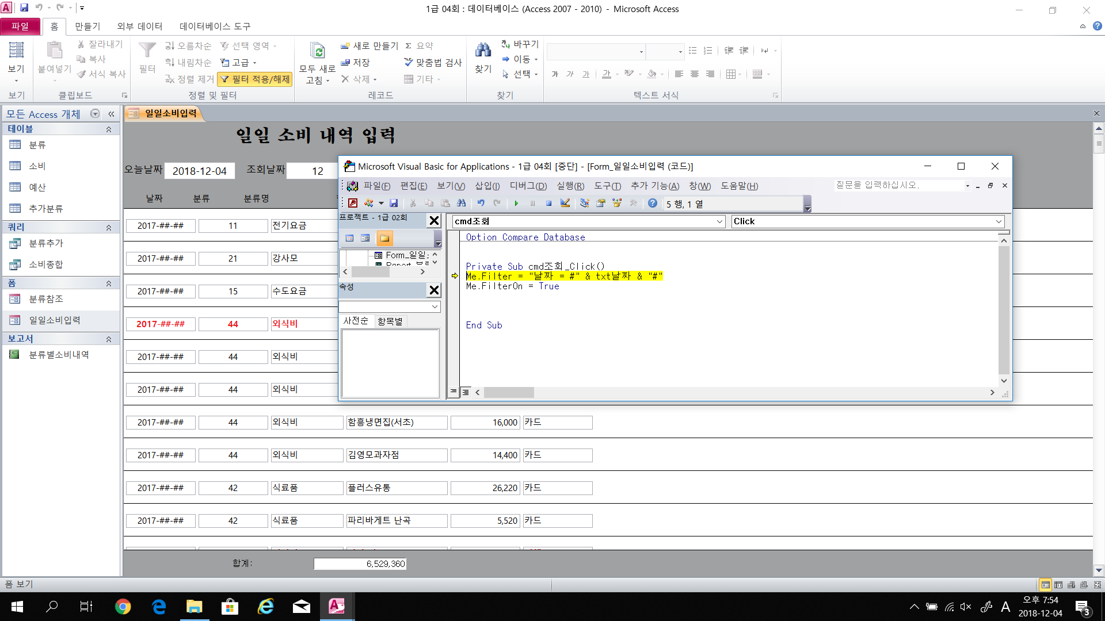Click the VBA Run (continue) play icon
Image resolution: width=1105 pixels, height=621 pixels.
[516, 204]
